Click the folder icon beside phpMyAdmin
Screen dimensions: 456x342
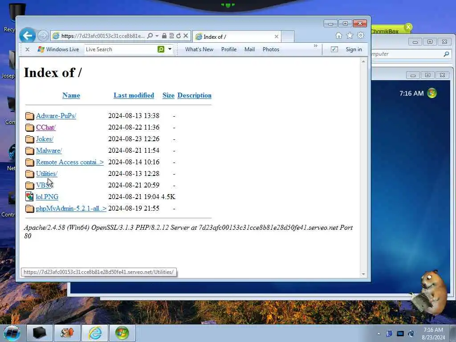(30, 208)
